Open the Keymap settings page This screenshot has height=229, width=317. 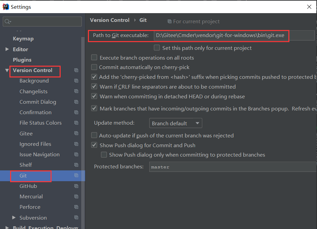click(23, 39)
